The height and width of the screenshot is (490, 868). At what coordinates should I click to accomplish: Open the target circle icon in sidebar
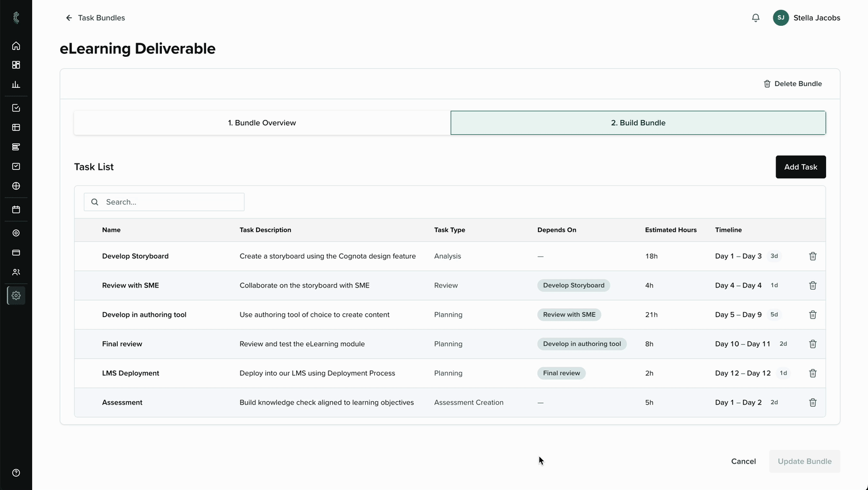(x=16, y=233)
